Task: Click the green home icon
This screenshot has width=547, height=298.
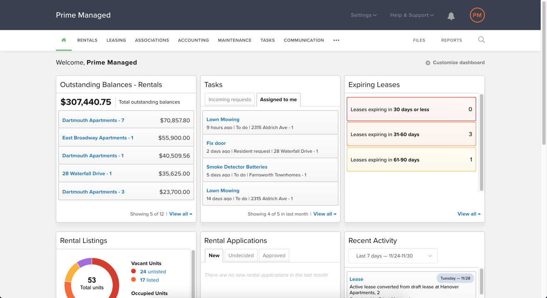Action: click(64, 40)
